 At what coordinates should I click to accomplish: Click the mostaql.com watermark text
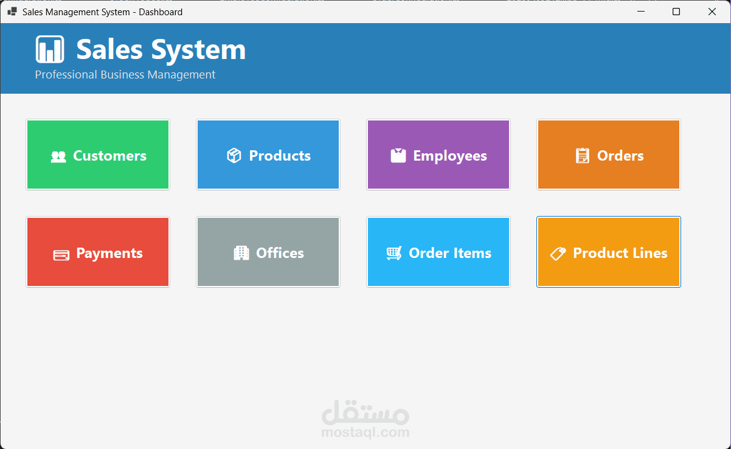tap(365, 433)
